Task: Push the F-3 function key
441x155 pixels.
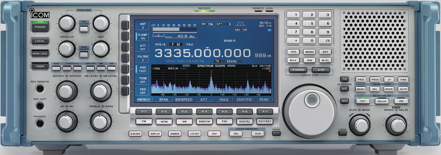Action: [184, 112]
